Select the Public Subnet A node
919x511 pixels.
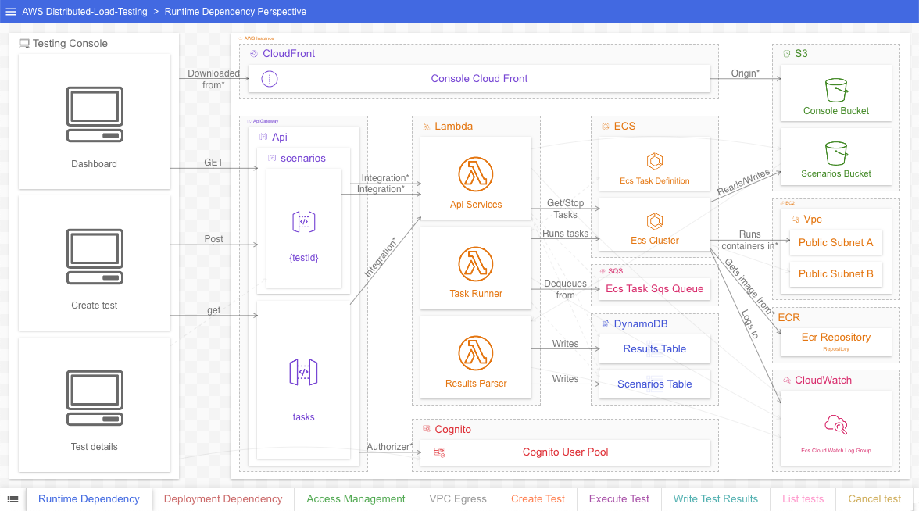pos(836,242)
